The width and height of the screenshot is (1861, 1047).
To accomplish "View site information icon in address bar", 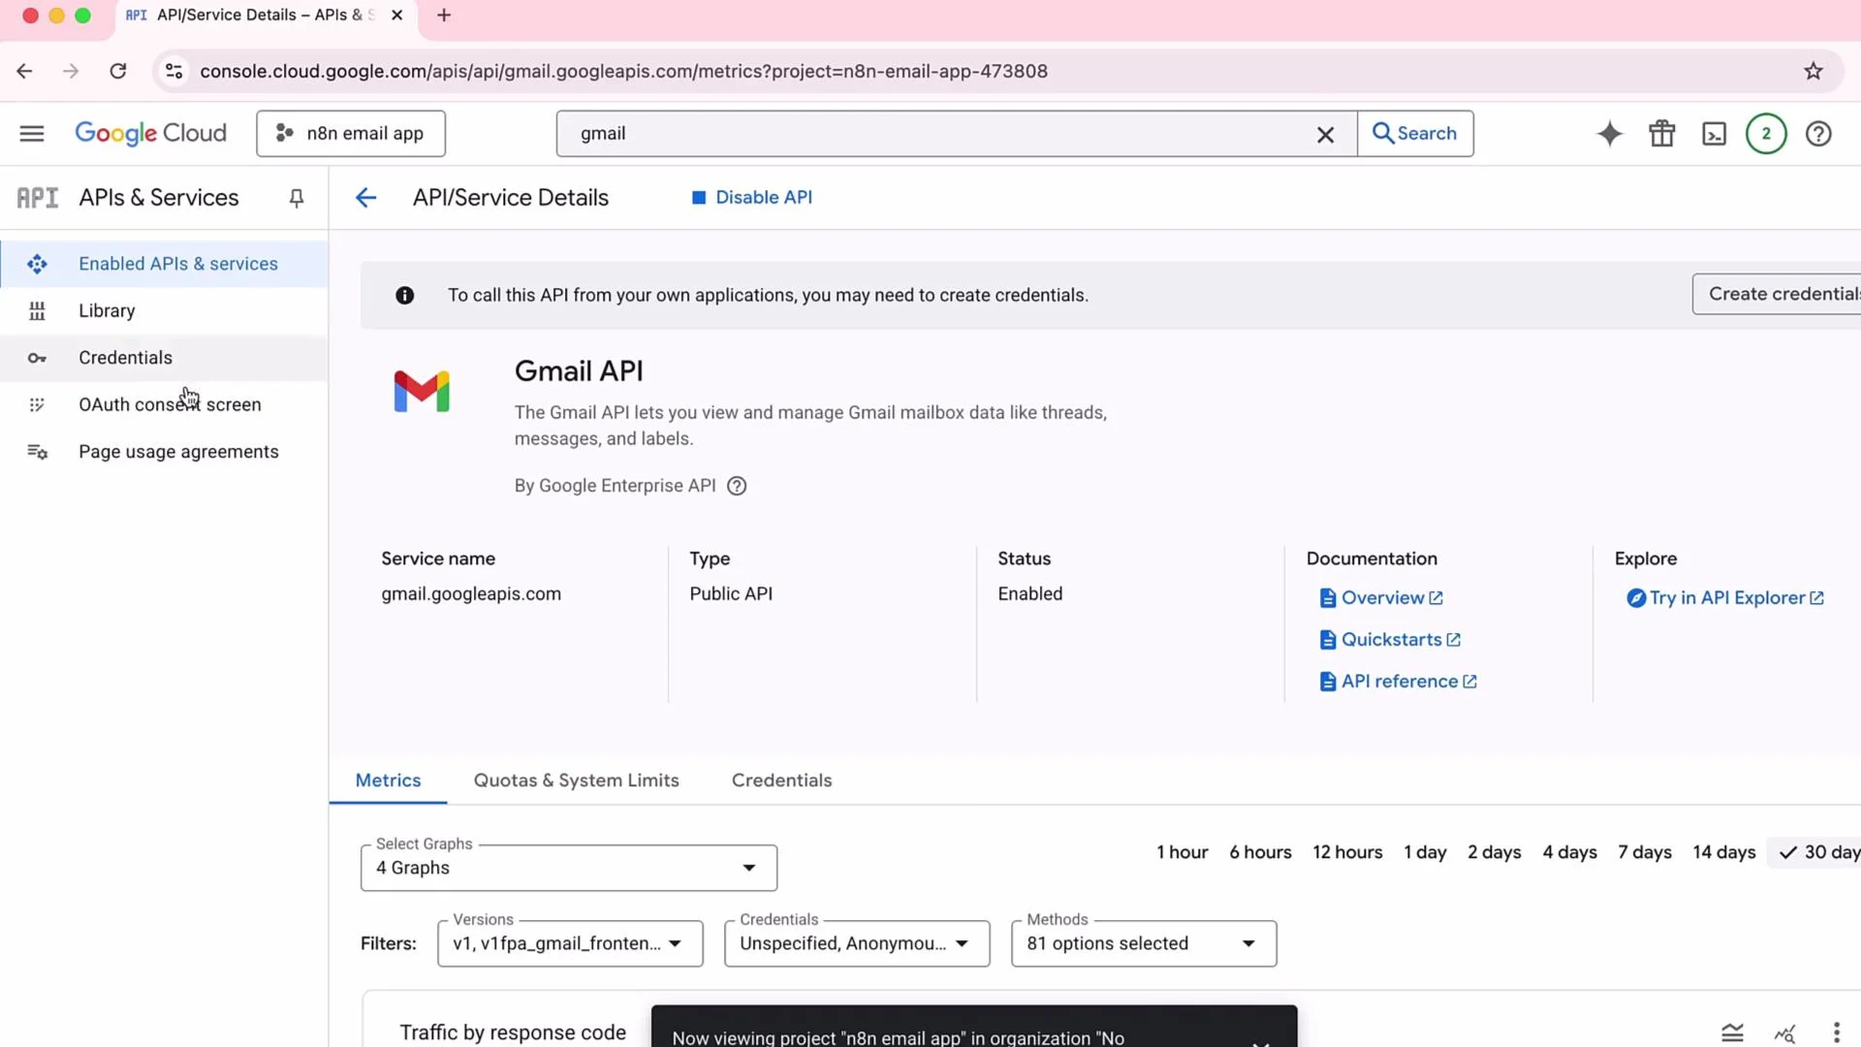I will 173,71.
